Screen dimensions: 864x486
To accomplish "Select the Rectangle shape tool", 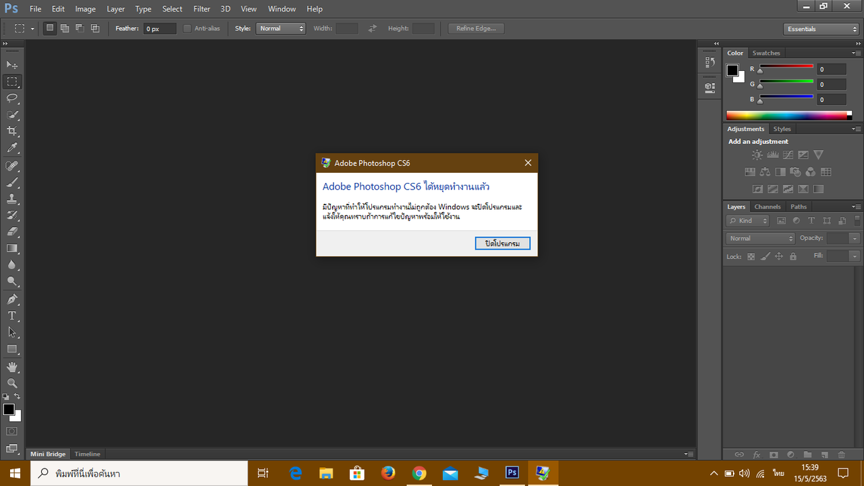I will 12,349.
